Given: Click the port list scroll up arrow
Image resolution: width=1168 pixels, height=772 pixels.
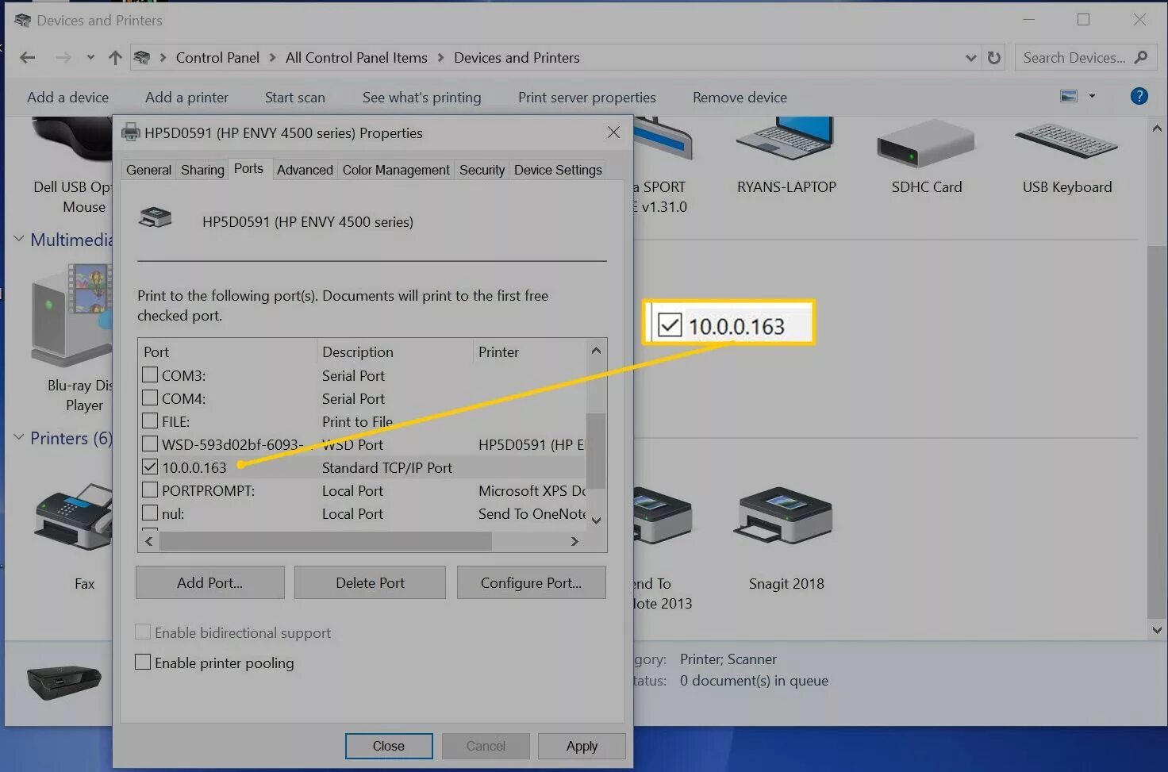Looking at the screenshot, I should point(596,350).
